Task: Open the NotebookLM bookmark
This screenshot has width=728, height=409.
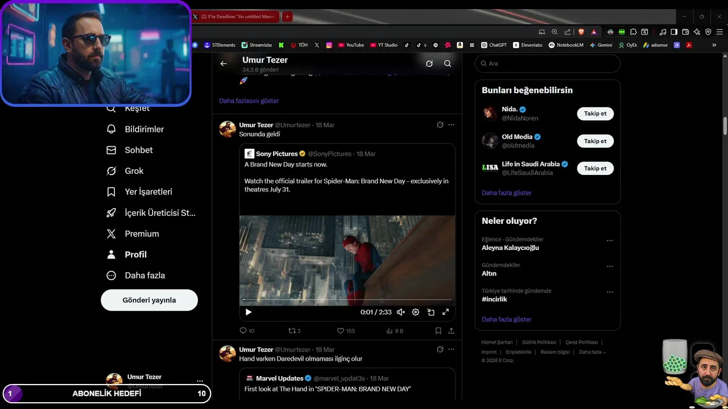Action: click(566, 45)
